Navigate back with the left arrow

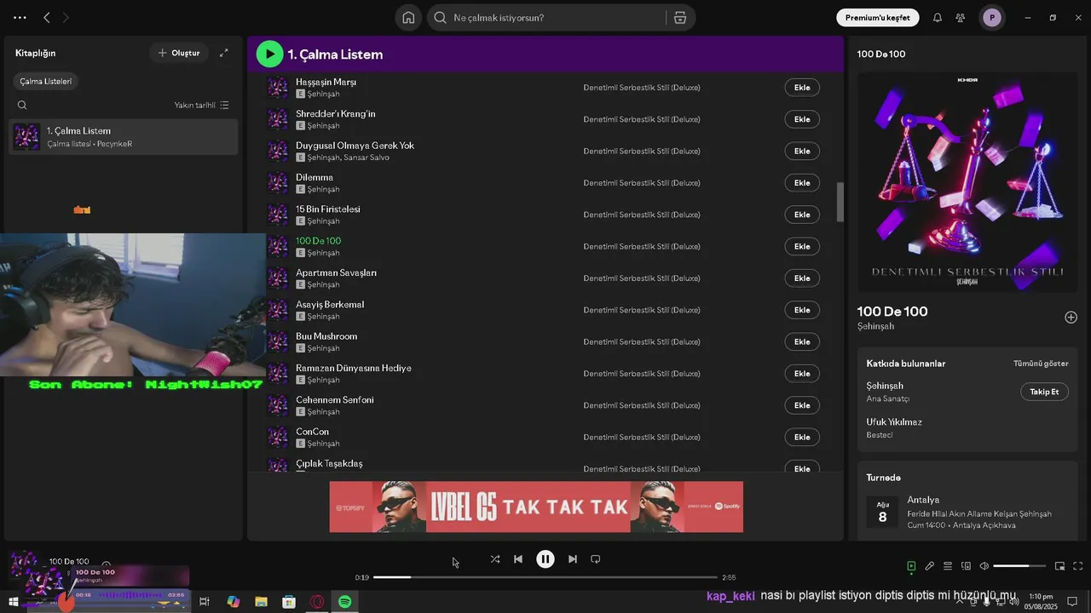click(47, 18)
